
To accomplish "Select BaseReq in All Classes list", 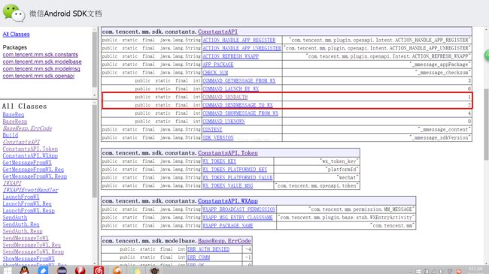I will (13, 115).
